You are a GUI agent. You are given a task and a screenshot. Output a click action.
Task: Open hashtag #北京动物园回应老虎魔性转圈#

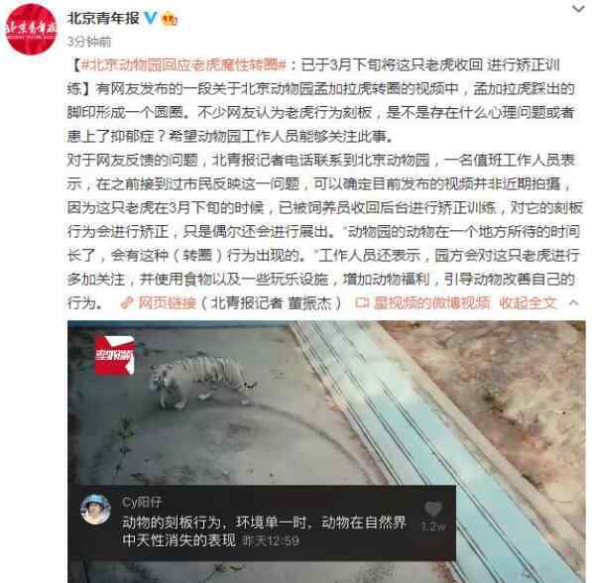(x=183, y=65)
